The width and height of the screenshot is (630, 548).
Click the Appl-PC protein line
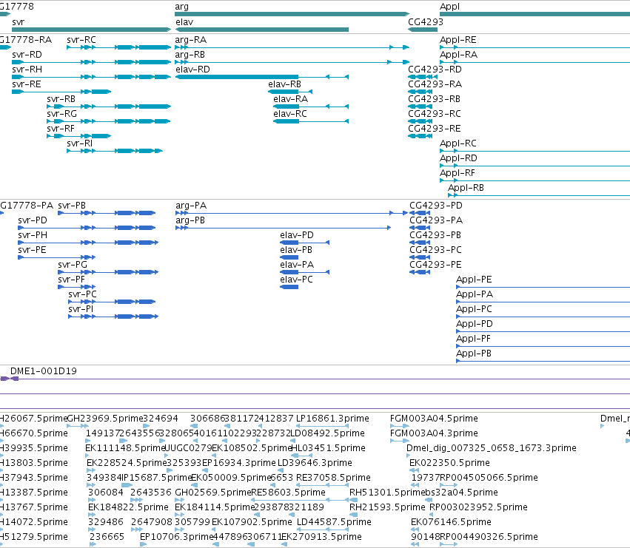point(543,317)
